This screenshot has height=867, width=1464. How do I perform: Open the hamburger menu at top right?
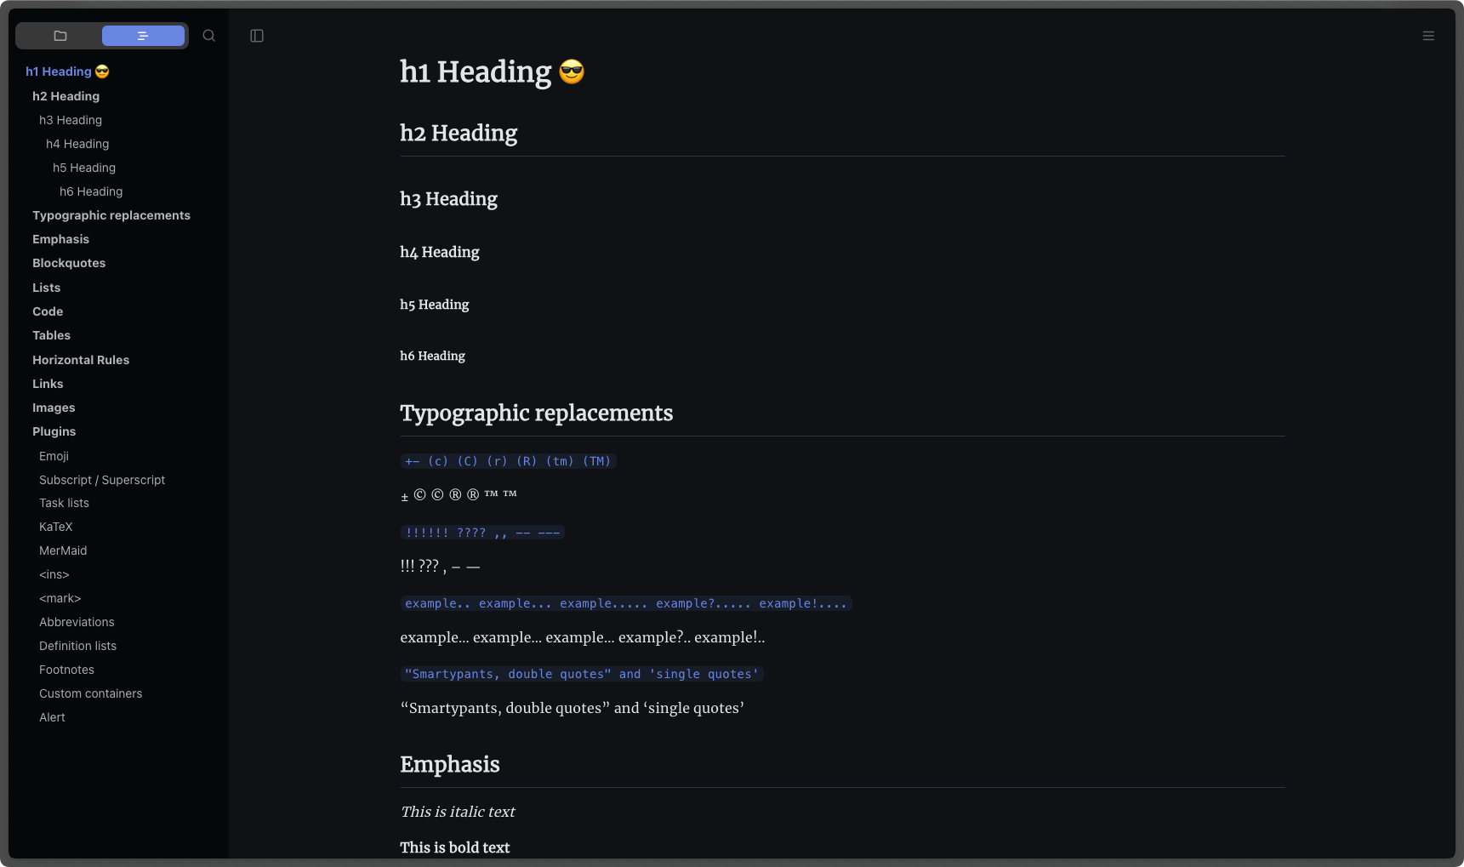point(1428,36)
